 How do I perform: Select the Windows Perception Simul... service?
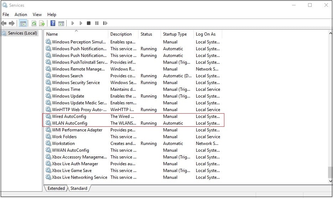click(x=133, y=42)
